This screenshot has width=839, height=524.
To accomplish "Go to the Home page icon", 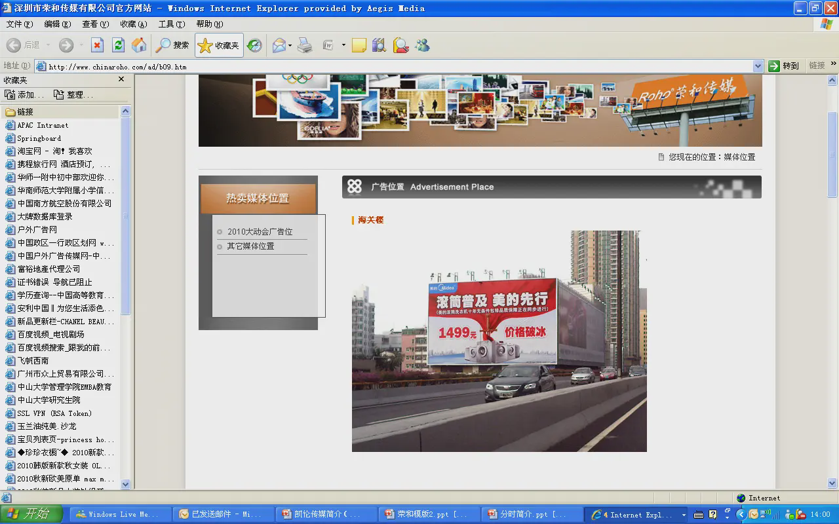I will [139, 45].
